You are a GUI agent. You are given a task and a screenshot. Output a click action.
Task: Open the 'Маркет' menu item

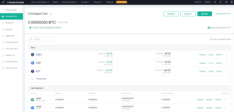point(56,2)
